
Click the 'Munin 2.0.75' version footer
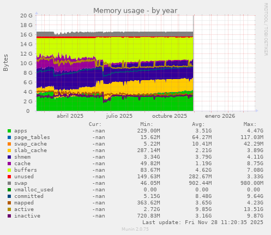point(135,229)
